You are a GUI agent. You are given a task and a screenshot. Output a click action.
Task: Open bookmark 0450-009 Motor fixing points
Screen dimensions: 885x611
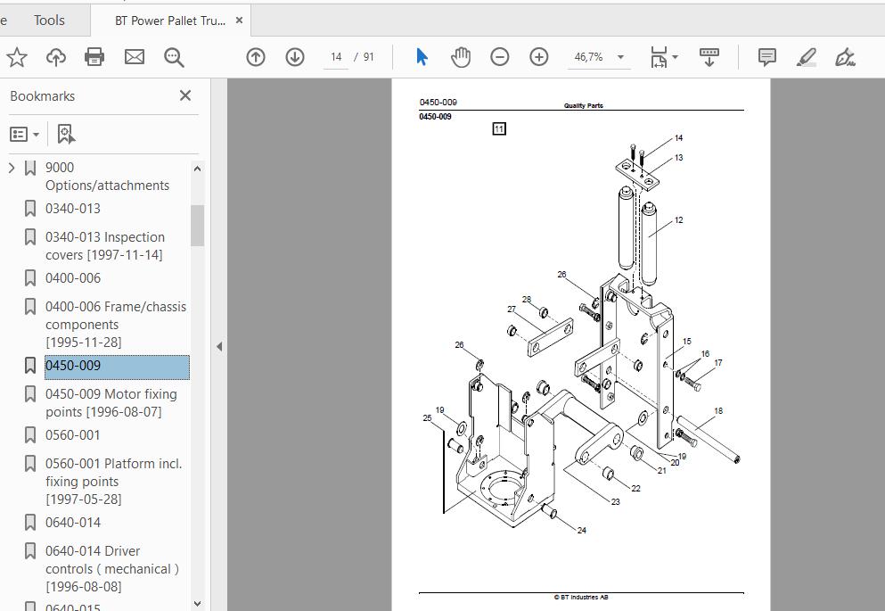pos(111,403)
